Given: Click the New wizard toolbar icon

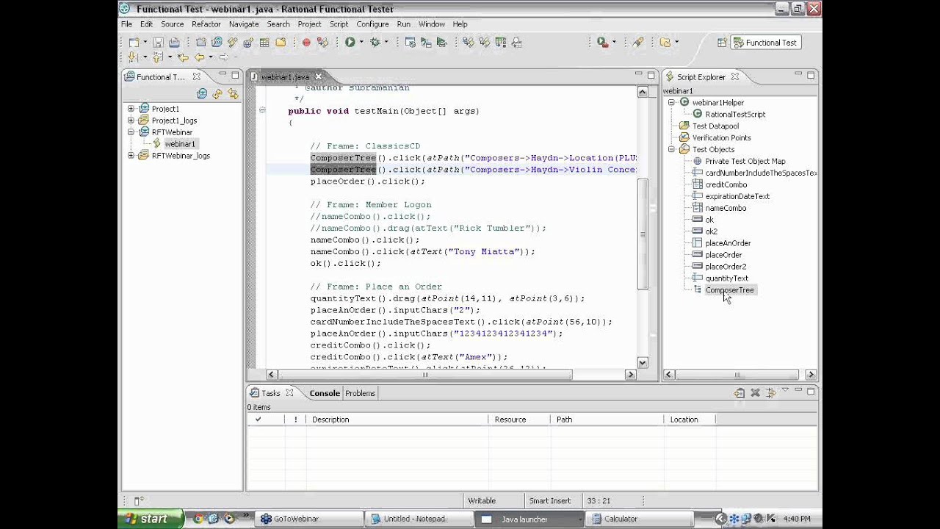Looking at the screenshot, I should pos(134,43).
